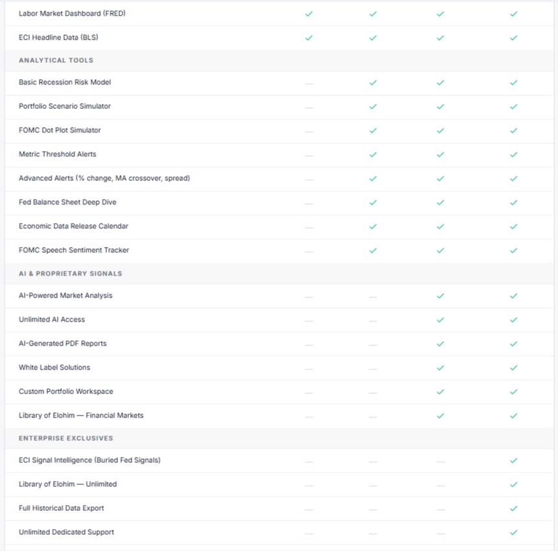The image size is (558, 551).
Task: Click the AI-Generated PDF Reports label
Action: (x=63, y=344)
